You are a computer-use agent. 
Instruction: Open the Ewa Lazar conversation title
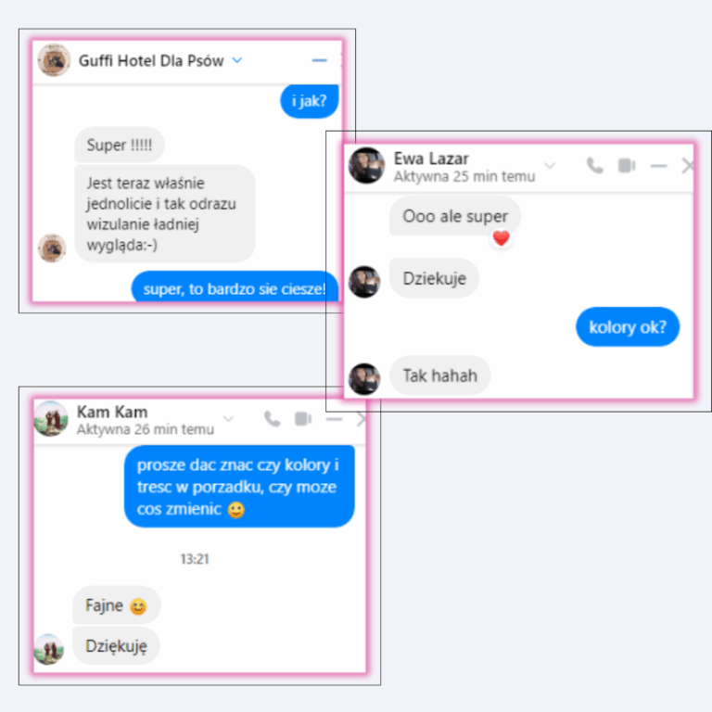(x=431, y=159)
